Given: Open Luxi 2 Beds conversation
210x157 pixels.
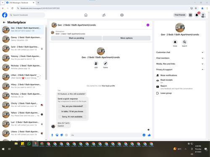Looking at the screenshot, I should pyautogui.click(x=23, y=124).
